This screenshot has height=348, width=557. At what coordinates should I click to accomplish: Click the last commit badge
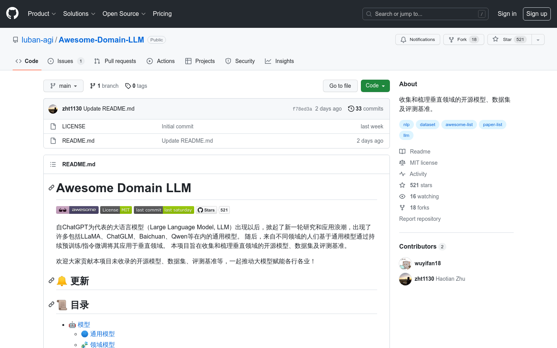point(164,210)
